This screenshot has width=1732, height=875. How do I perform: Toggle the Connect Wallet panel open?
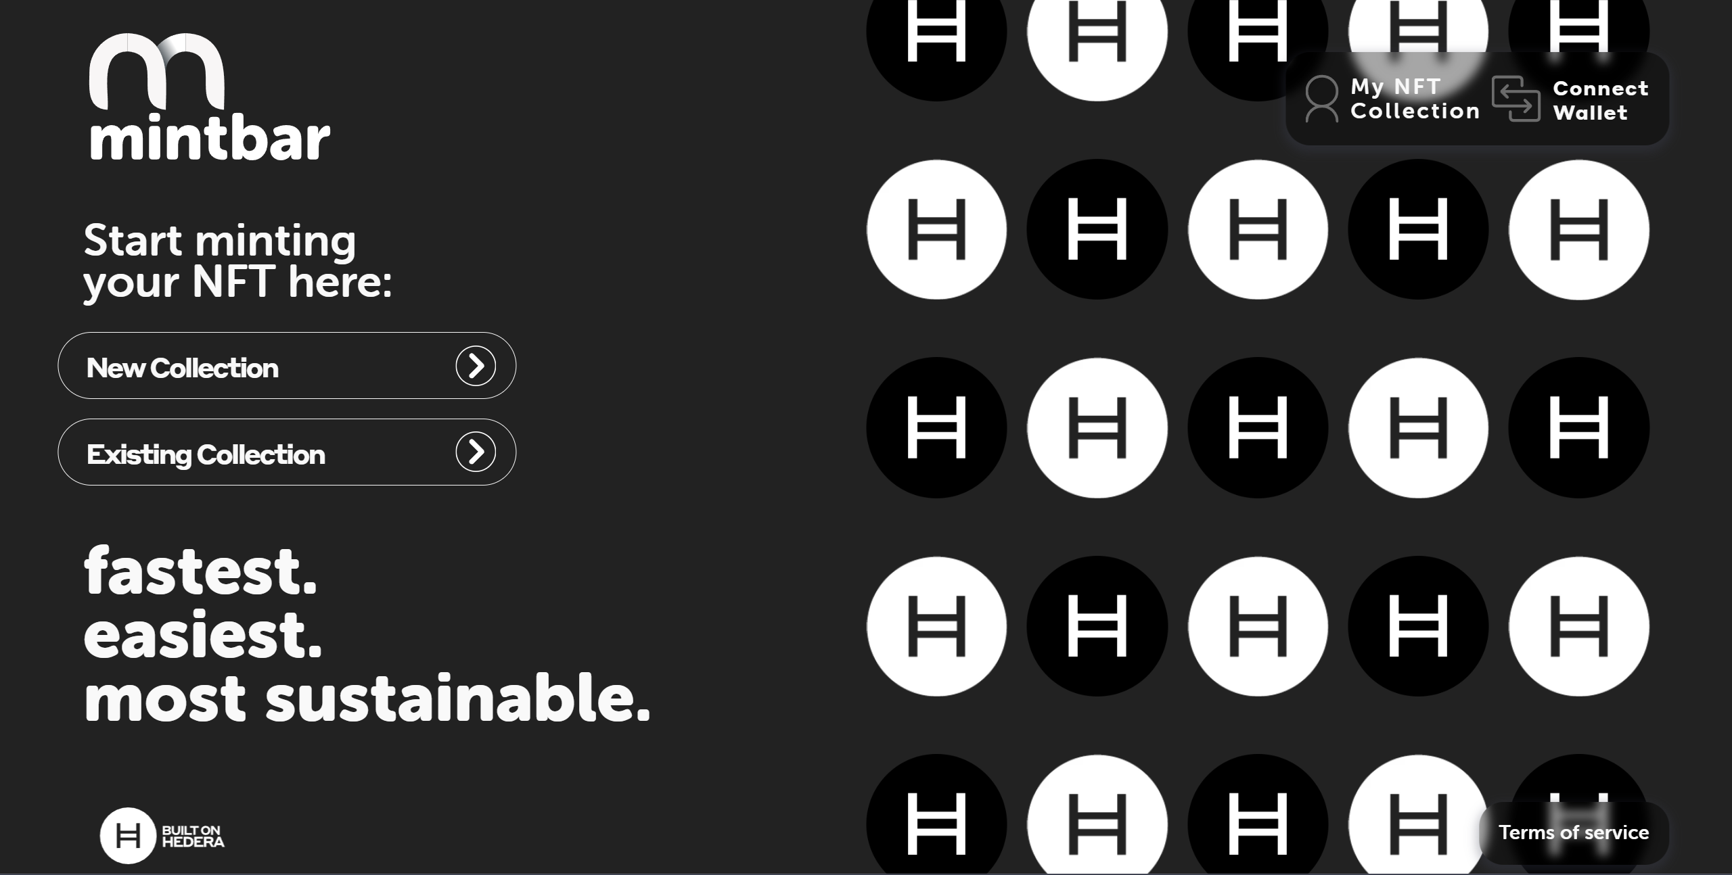pos(1577,99)
